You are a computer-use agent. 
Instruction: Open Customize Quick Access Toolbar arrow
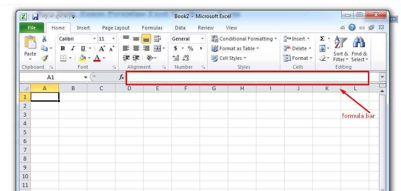[x=74, y=17]
